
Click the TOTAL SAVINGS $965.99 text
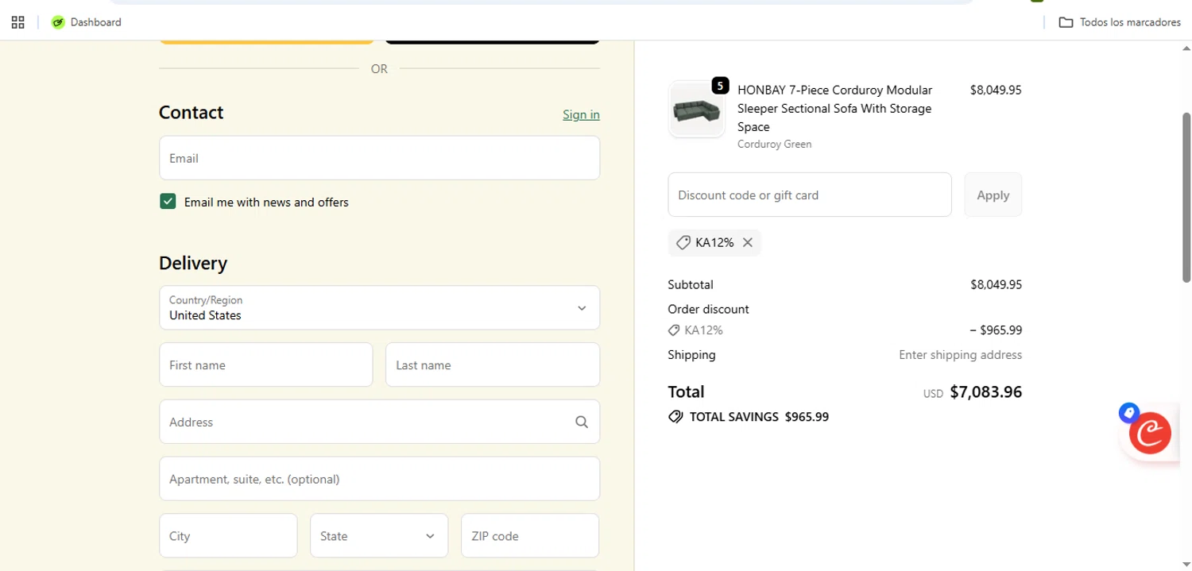[759, 417]
